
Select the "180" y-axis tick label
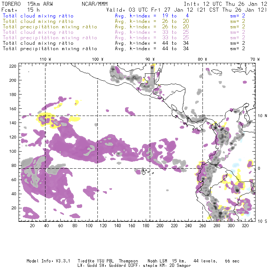coord(13,95)
